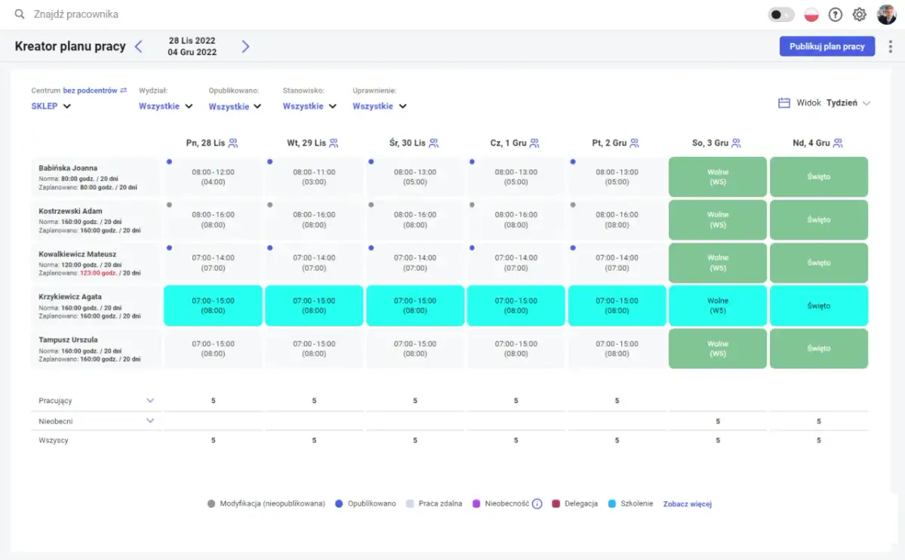The height and width of the screenshot is (560, 905).
Task: Toggle the bez podcentrów swap option
Action: point(124,90)
